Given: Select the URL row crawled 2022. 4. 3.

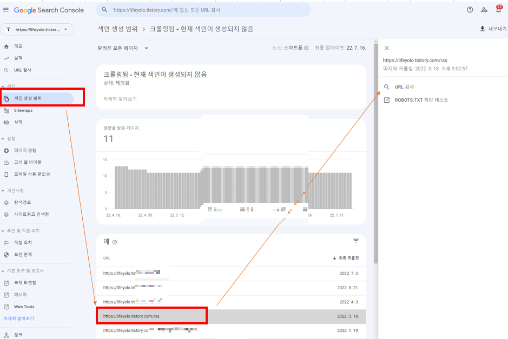Looking at the screenshot, I should click(x=231, y=302).
